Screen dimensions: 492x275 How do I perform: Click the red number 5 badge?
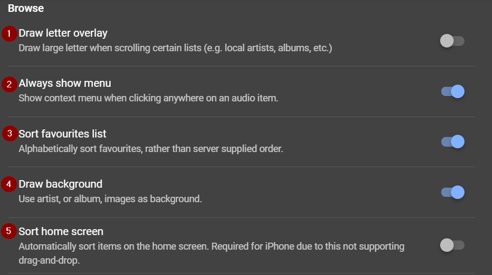click(9, 232)
